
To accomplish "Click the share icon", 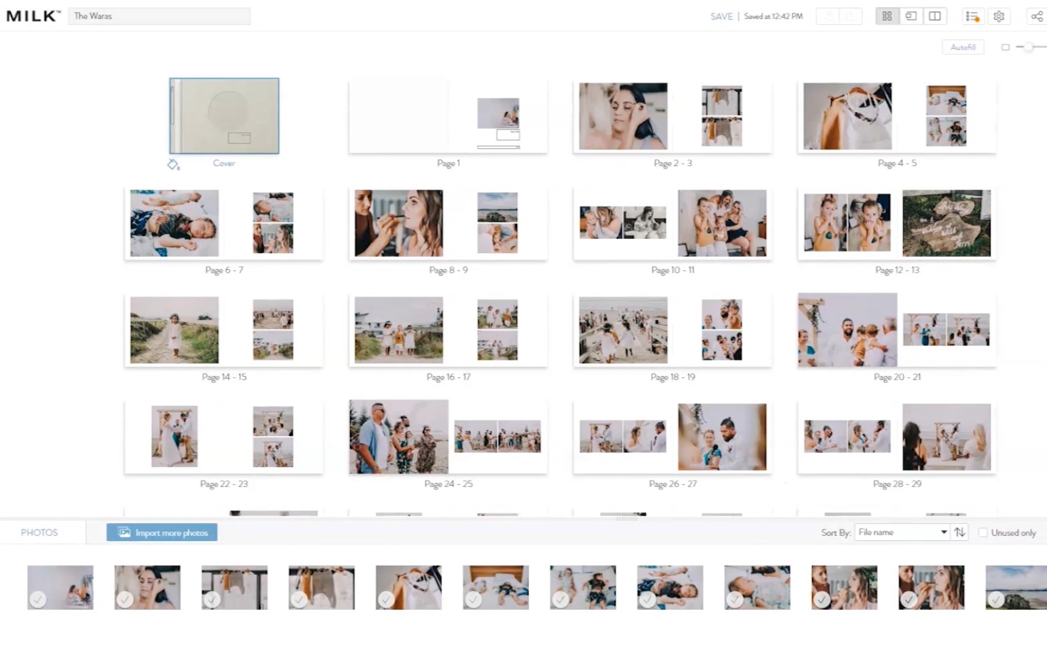I will point(1037,16).
